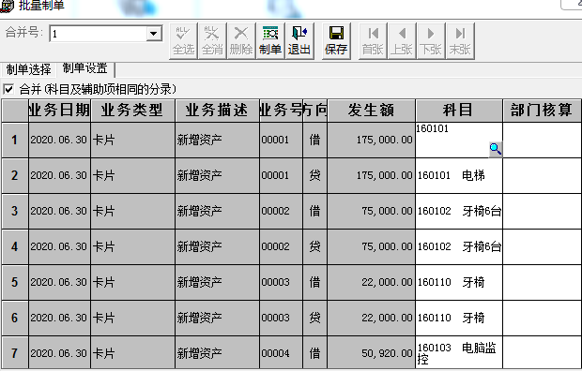Jump to the 末张 last voucher

click(x=460, y=41)
